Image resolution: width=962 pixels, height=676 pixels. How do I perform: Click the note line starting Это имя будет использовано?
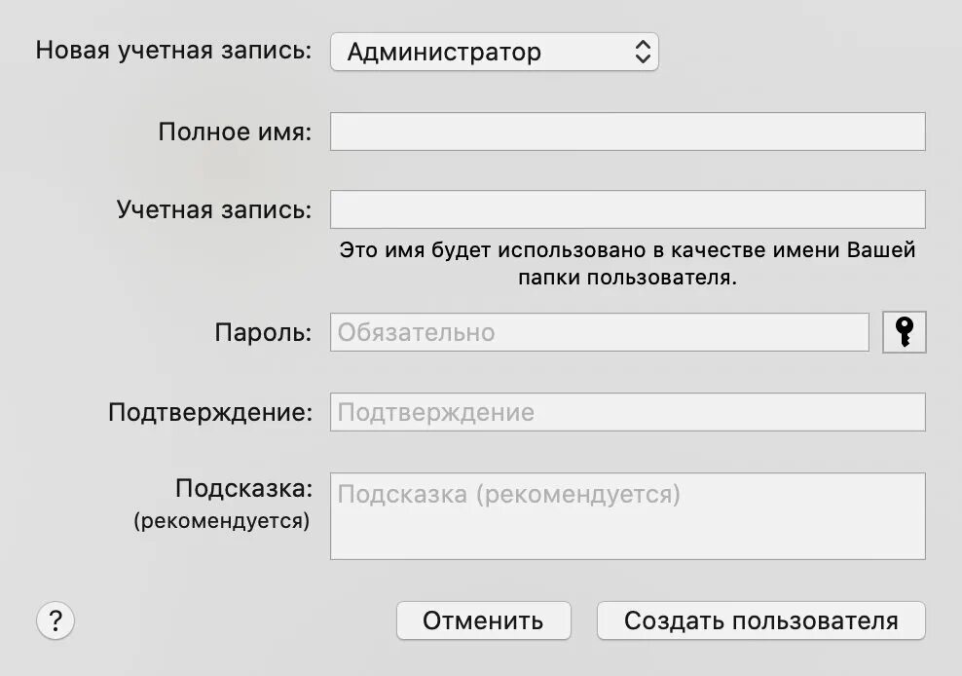[x=628, y=250]
